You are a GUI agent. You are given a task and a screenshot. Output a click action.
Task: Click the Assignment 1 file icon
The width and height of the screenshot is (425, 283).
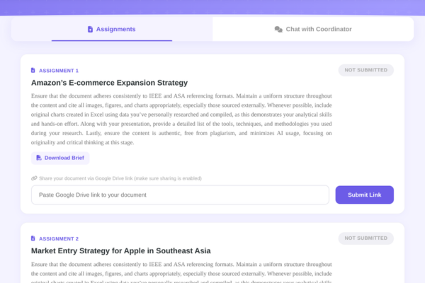tap(33, 71)
